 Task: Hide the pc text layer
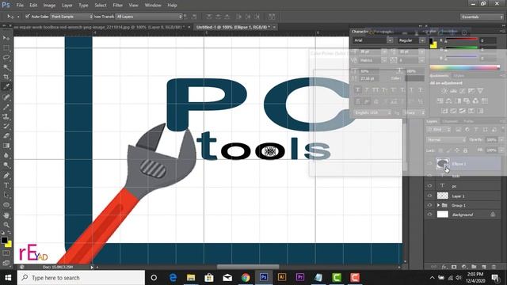[429, 186]
